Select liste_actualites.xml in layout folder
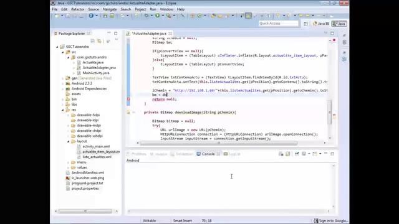The image size is (399, 224). [x=97, y=157]
